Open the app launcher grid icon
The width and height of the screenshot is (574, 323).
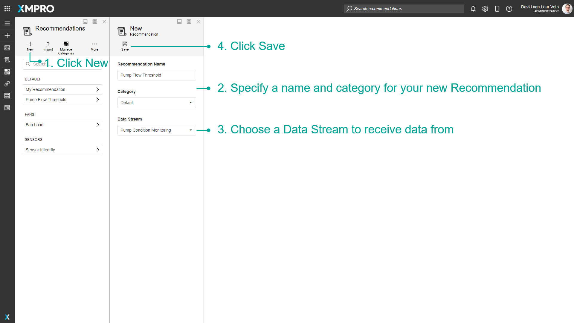click(x=7, y=9)
